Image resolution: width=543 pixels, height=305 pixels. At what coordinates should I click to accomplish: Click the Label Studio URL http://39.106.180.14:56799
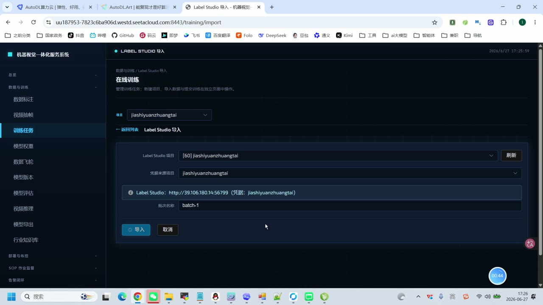(198, 193)
